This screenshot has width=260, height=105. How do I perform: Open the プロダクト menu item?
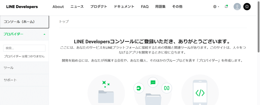[99, 7]
